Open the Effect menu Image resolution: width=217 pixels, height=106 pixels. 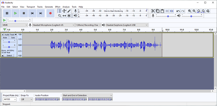click(x=58, y=7)
